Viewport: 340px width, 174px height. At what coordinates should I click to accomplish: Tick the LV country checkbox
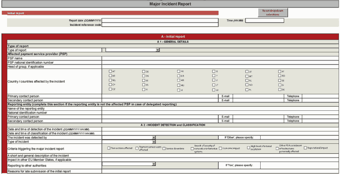point(247,71)
